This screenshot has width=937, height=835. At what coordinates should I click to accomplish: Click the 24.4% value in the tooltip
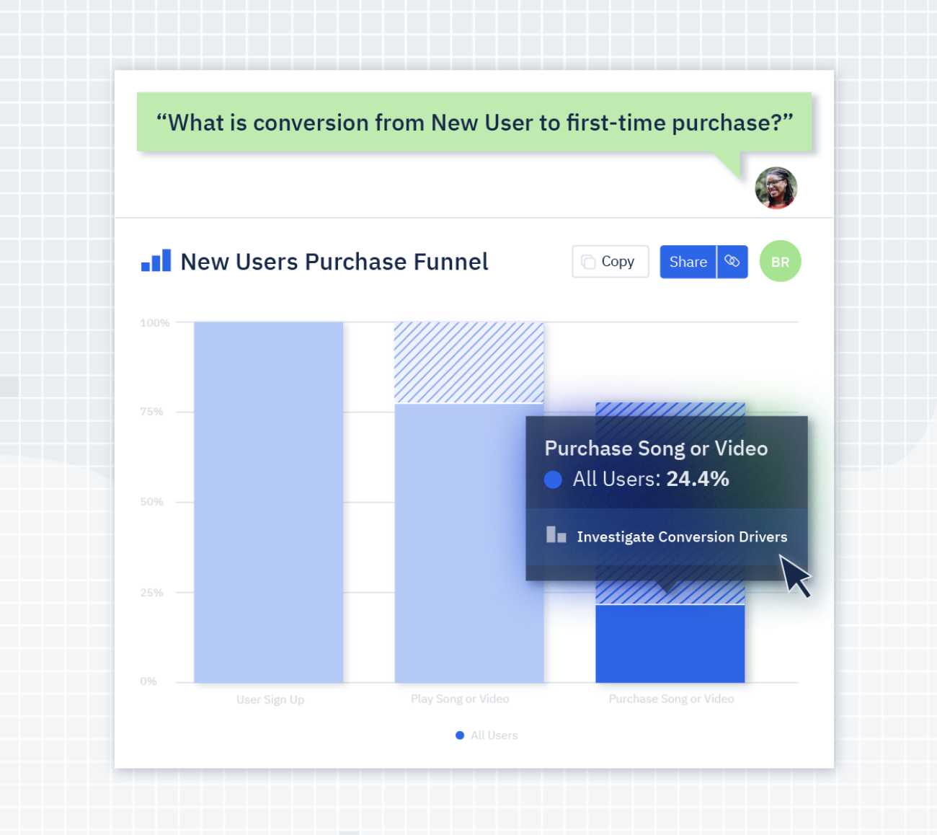(x=697, y=480)
